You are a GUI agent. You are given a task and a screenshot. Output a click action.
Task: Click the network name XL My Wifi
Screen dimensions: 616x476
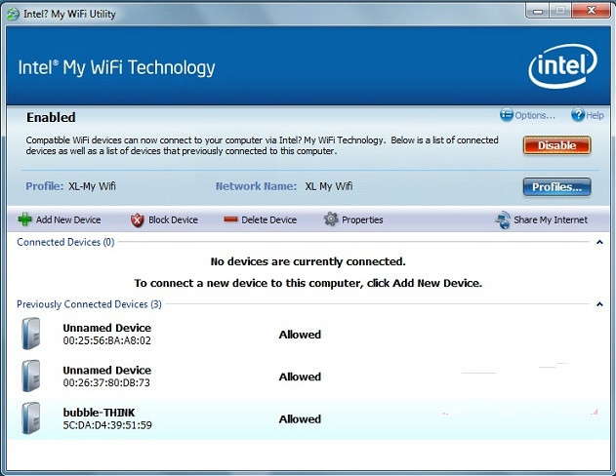click(x=329, y=186)
